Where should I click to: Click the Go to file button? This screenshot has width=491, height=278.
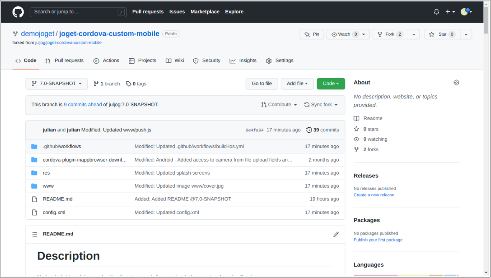(262, 84)
